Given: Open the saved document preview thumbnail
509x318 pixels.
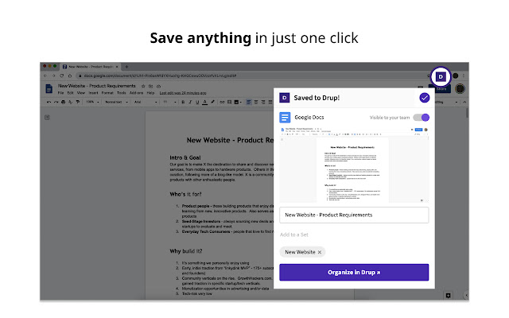Looking at the screenshot, I should [x=354, y=165].
